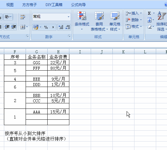Switch to the 方方格子 ribbon tab
Image resolution: width=167 pixels, height=150 pixels.
(x=30, y=5)
